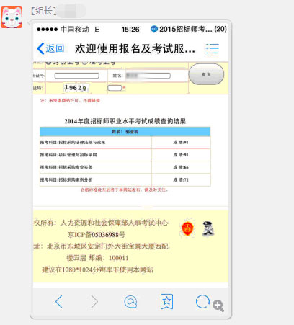Click the ID number input field
This screenshot has width=294, height=325.
coord(76,76)
